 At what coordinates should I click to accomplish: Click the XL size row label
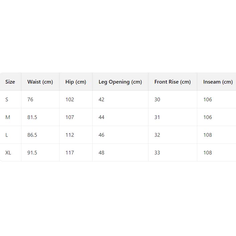[x=8, y=153]
